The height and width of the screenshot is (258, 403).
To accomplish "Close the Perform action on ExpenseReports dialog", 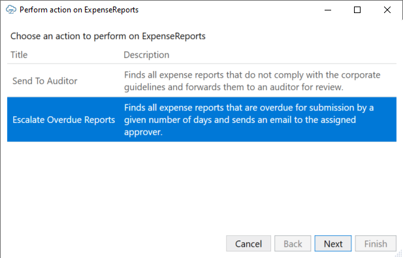I will coord(387,10).
